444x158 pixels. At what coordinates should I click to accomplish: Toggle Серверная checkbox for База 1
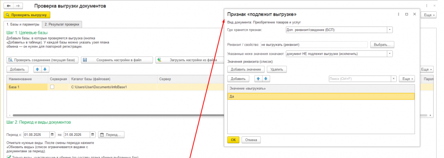(52, 87)
